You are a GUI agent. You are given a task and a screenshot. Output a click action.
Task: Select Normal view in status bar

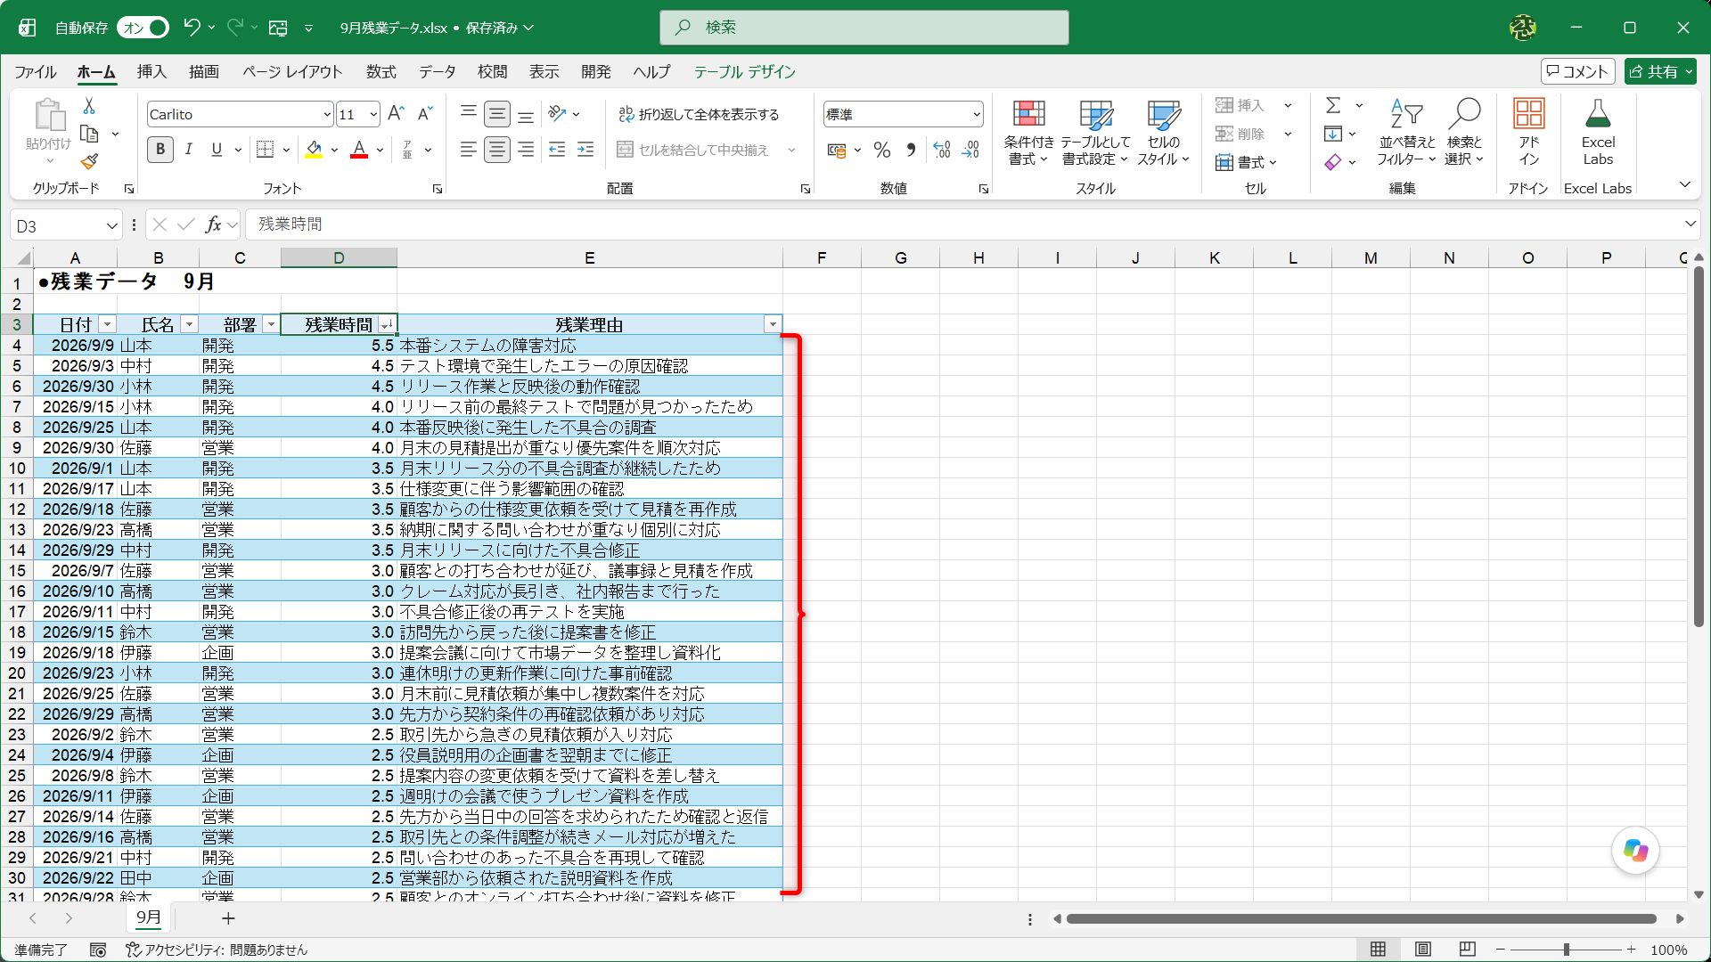click(x=1379, y=950)
